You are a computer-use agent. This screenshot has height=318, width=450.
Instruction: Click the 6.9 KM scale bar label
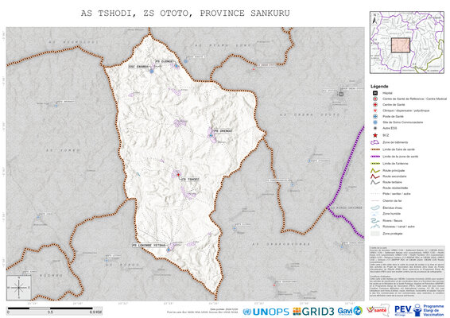(95, 312)
